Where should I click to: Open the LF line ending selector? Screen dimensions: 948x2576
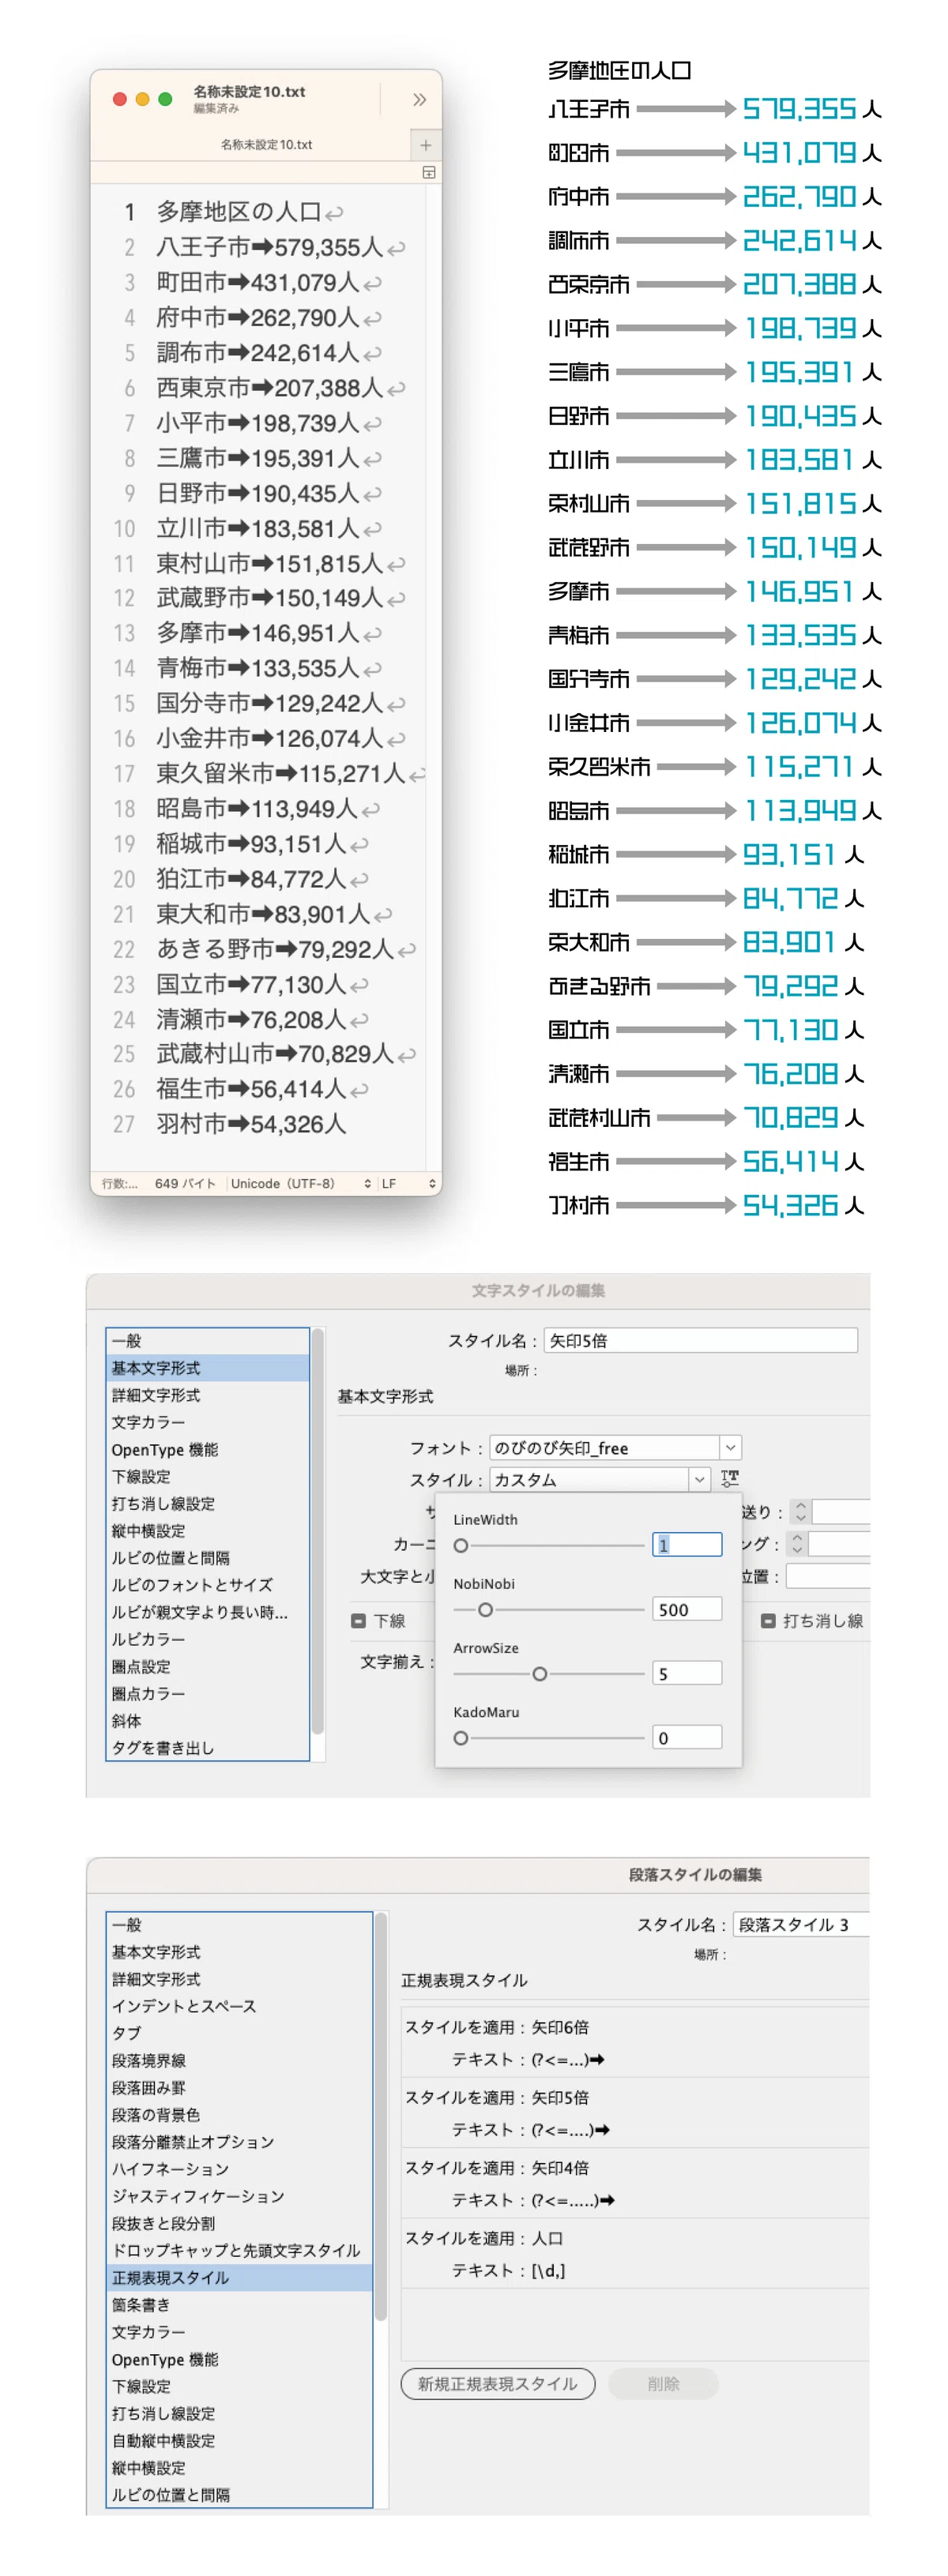(408, 1183)
